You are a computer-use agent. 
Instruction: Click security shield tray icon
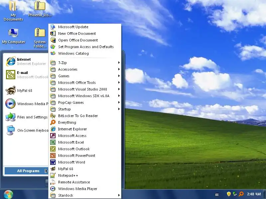click(x=229, y=194)
